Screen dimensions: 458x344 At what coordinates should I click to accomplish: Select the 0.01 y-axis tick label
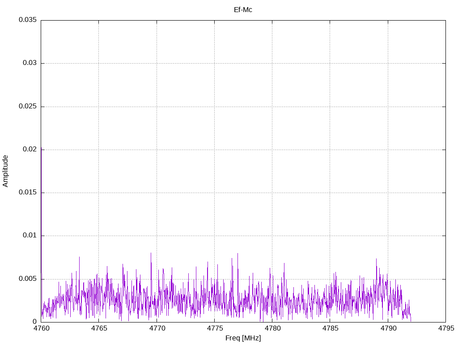coord(29,236)
